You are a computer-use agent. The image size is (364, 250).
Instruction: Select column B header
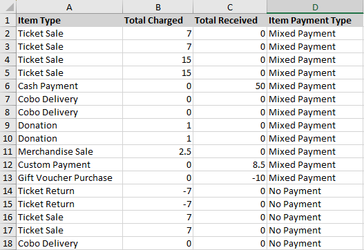(158, 7)
